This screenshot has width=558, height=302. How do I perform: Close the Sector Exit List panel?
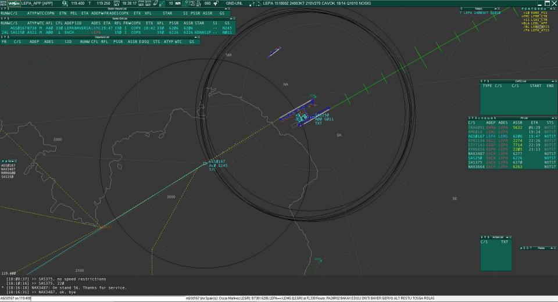tap(234, 19)
